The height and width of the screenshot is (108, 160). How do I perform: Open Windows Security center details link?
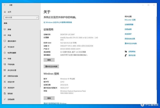tap(58, 22)
